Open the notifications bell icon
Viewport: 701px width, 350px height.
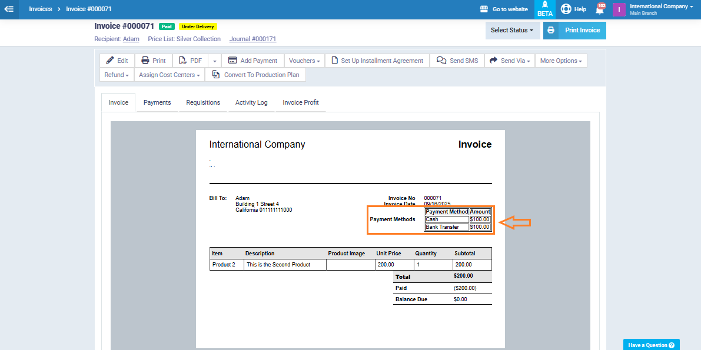[x=600, y=9]
